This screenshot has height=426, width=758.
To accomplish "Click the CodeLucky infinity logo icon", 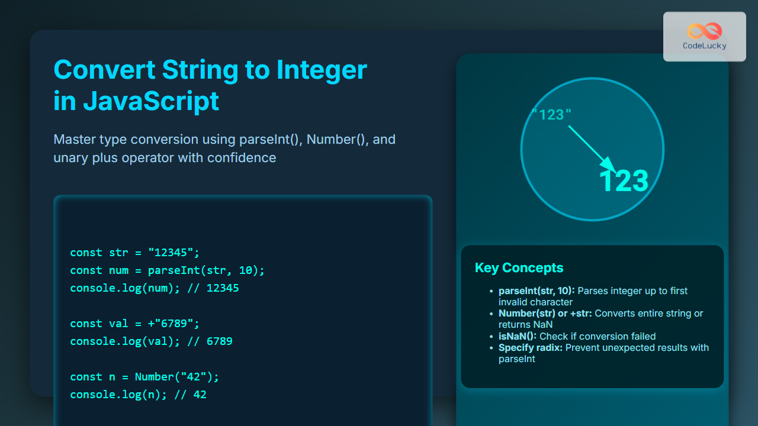I will [x=704, y=30].
